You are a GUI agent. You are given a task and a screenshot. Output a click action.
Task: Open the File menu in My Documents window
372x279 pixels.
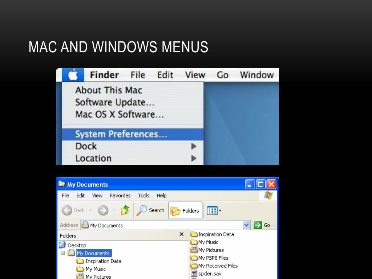pos(65,195)
